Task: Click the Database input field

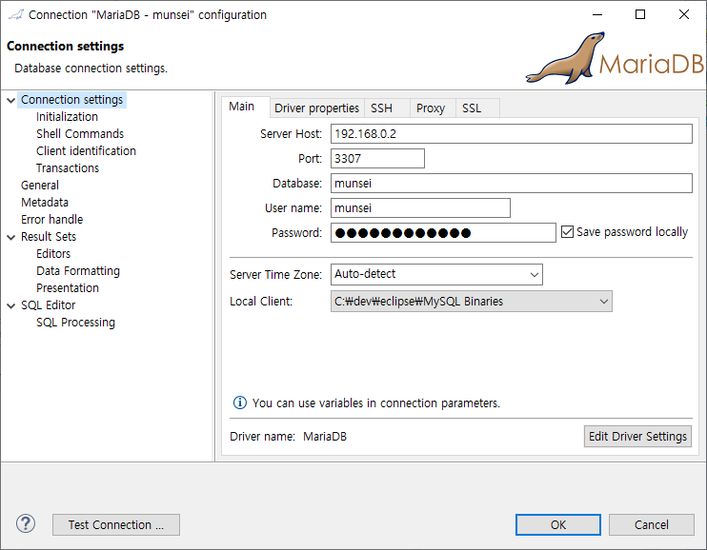Action: [x=512, y=184]
